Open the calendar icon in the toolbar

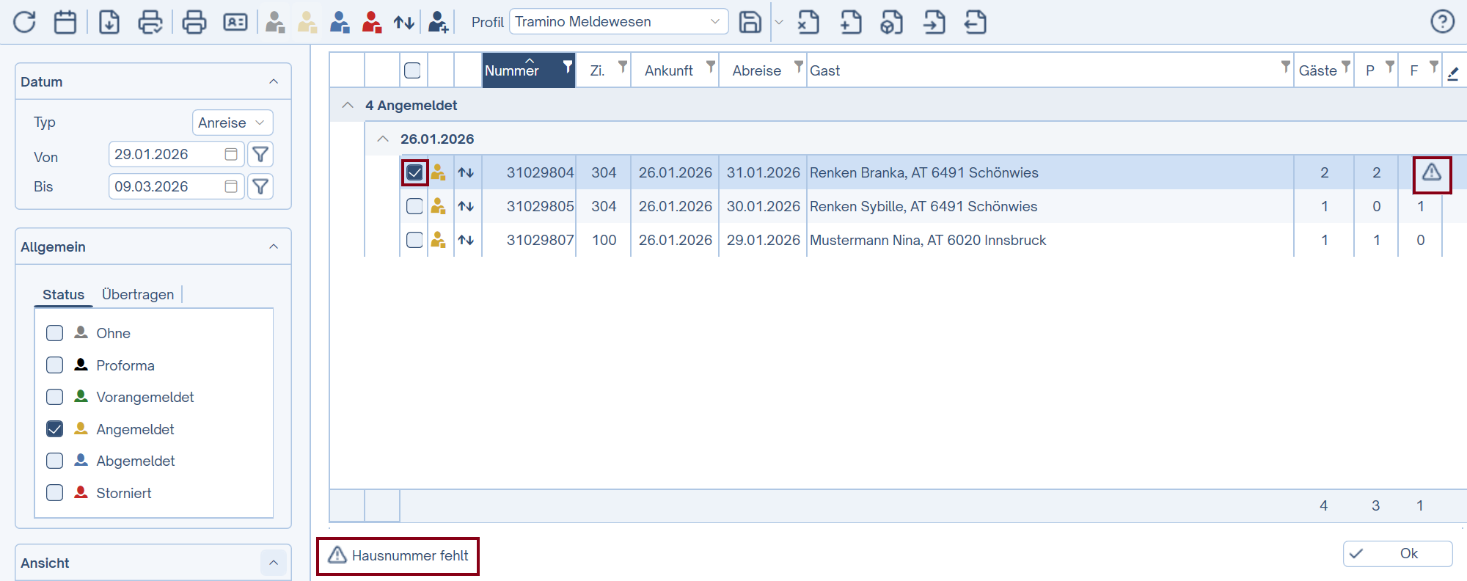(65, 22)
